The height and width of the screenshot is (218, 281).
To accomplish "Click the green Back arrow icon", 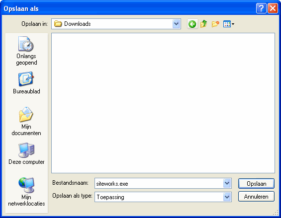I will pos(192,24).
